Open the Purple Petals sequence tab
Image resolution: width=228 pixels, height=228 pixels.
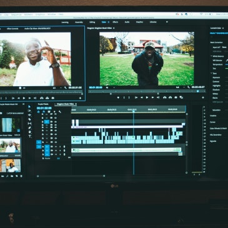pyautogui.click(x=43, y=104)
